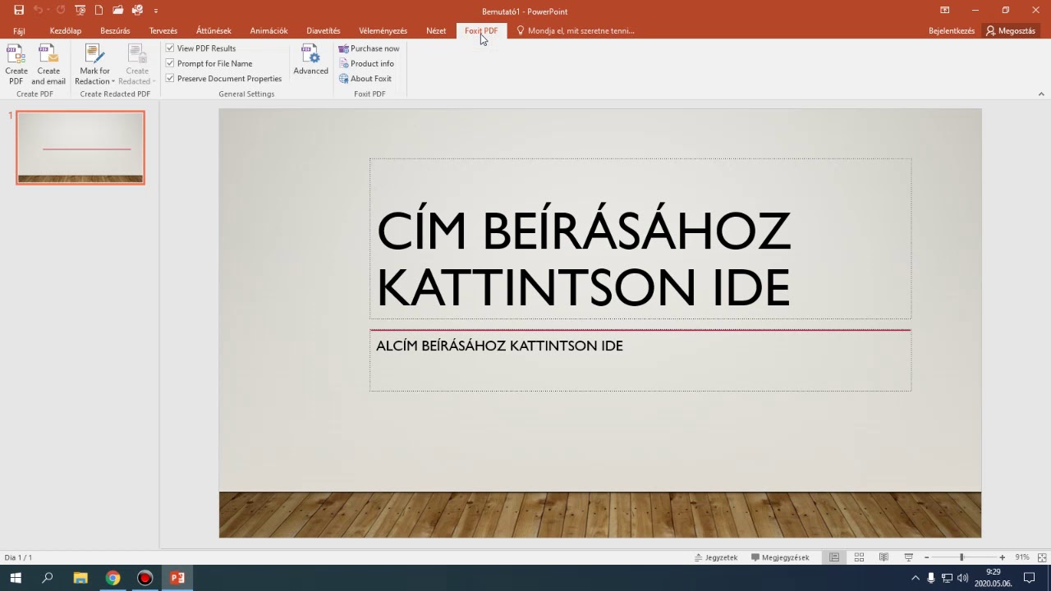Start slideshow from status bar icon
The width and height of the screenshot is (1051, 591).
(x=908, y=557)
